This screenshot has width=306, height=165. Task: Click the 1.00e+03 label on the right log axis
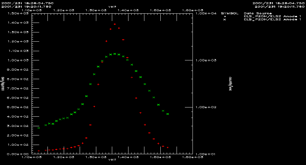[206, 60]
